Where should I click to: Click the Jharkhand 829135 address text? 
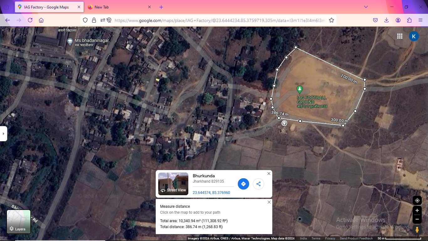click(208, 181)
